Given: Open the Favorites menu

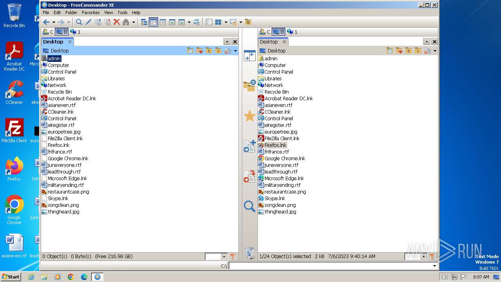Looking at the screenshot, I should 90,13.
